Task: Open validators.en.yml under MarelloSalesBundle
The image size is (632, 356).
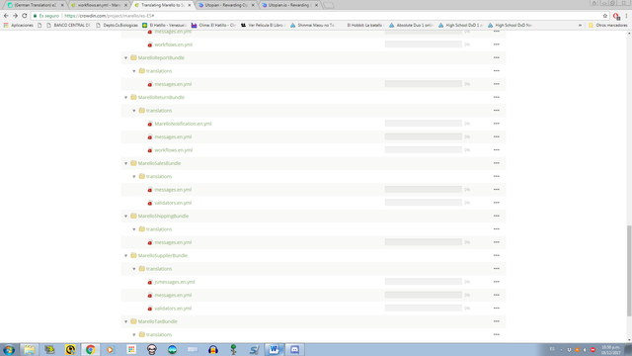Action: [173, 203]
